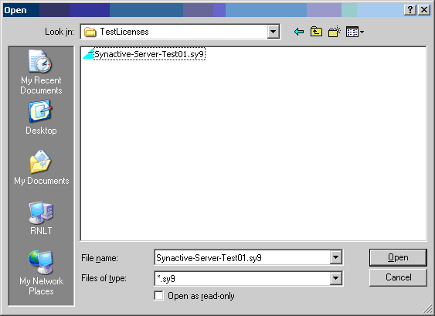The image size is (435, 316).
Task: Click the question mark help button
Action: click(410, 10)
